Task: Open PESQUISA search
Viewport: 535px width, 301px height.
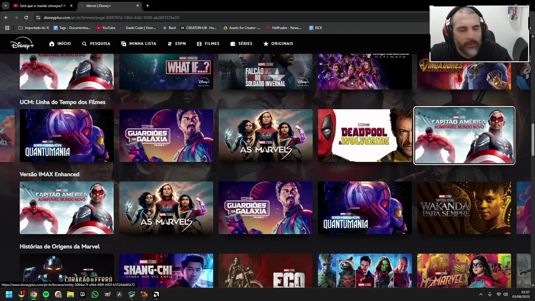Action: click(x=96, y=43)
